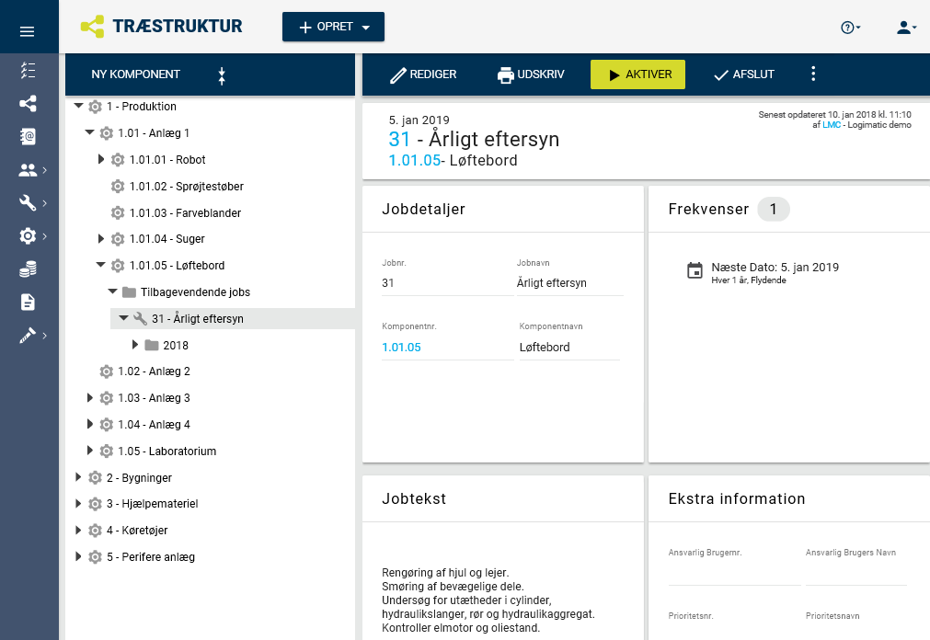Image resolution: width=930 pixels, height=640 pixels.
Task: Click the folder icon of Tilbagevendende jobs
Action: [x=129, y=291]
